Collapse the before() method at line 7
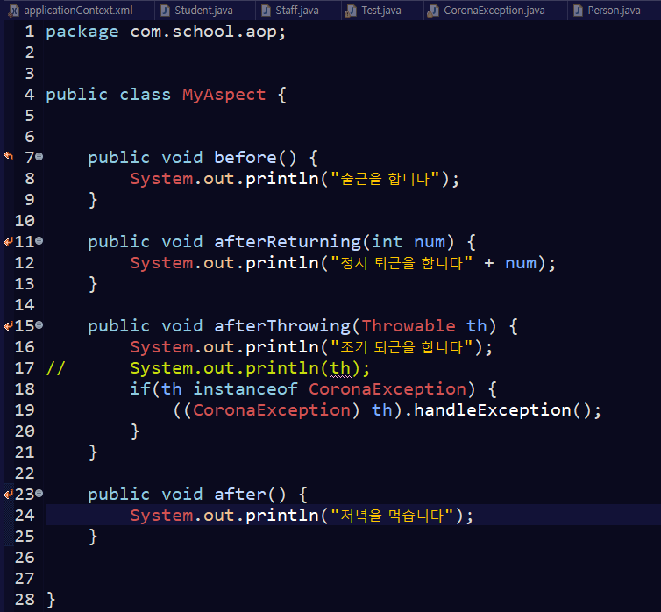The image size is (661, 612). click(39, 157)
